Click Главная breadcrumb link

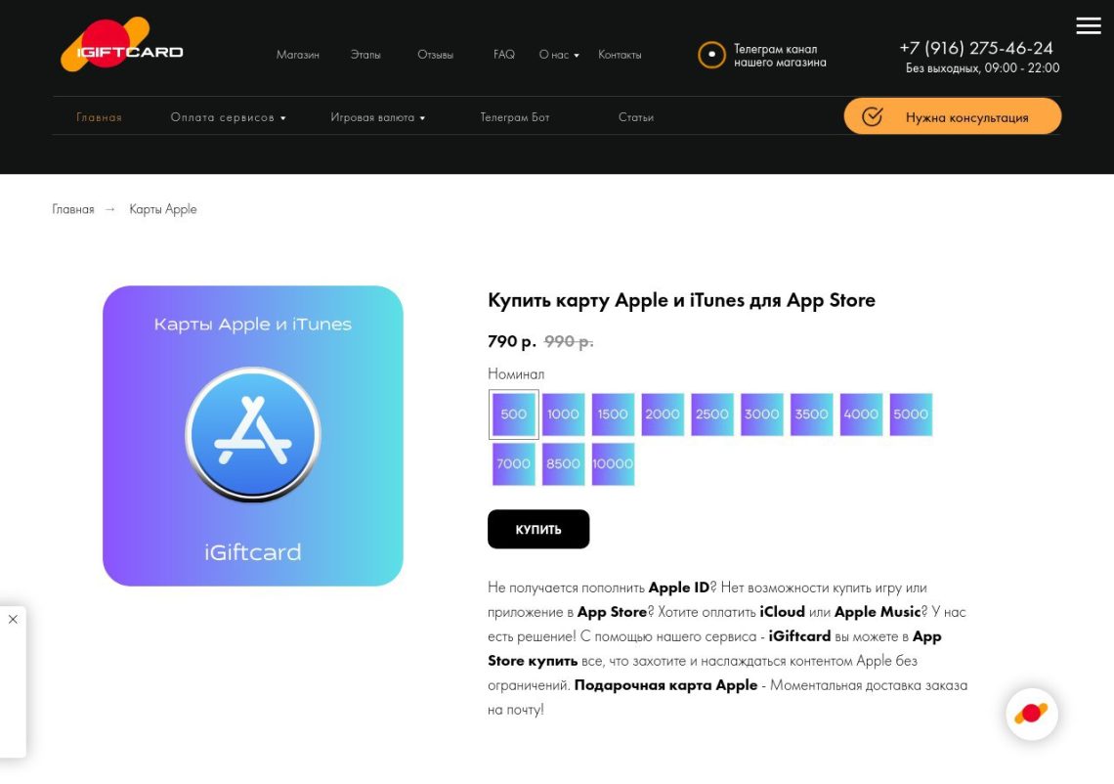coord(73,209)
